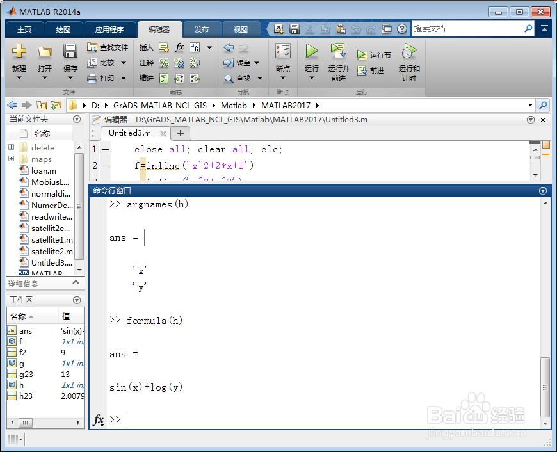Click the wrap comments icon
The height and width of the screenshot is (452, 557).
(195, 63)
